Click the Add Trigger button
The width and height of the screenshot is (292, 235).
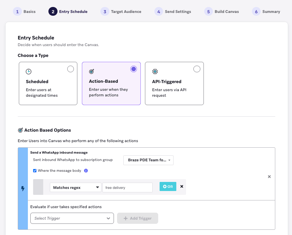pos(137,218)
